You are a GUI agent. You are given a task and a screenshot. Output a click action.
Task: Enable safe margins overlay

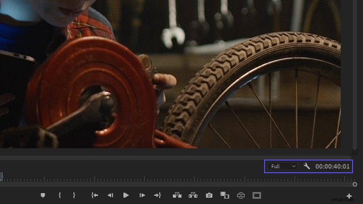point(257,195)
